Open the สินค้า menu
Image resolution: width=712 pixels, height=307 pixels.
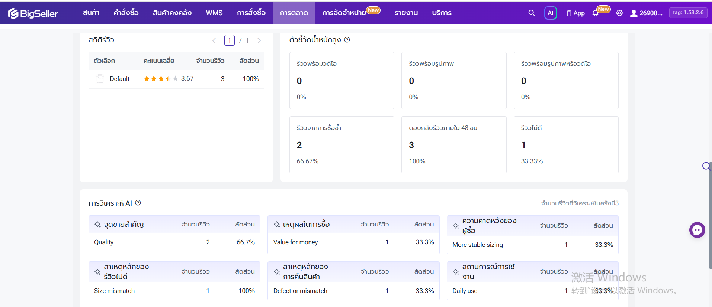click(91, 13)
